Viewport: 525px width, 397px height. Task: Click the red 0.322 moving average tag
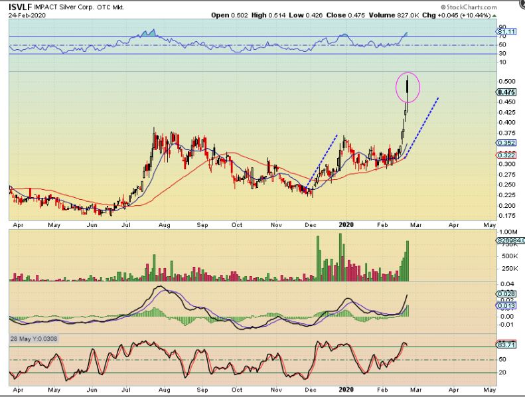coord(506,155)
